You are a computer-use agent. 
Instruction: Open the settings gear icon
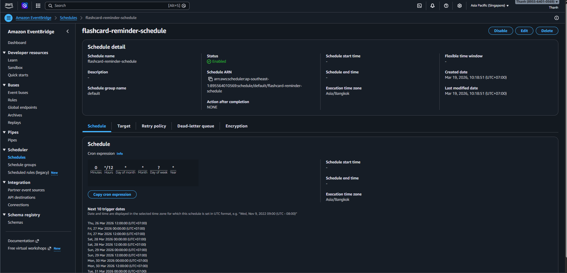coord(460,6)
